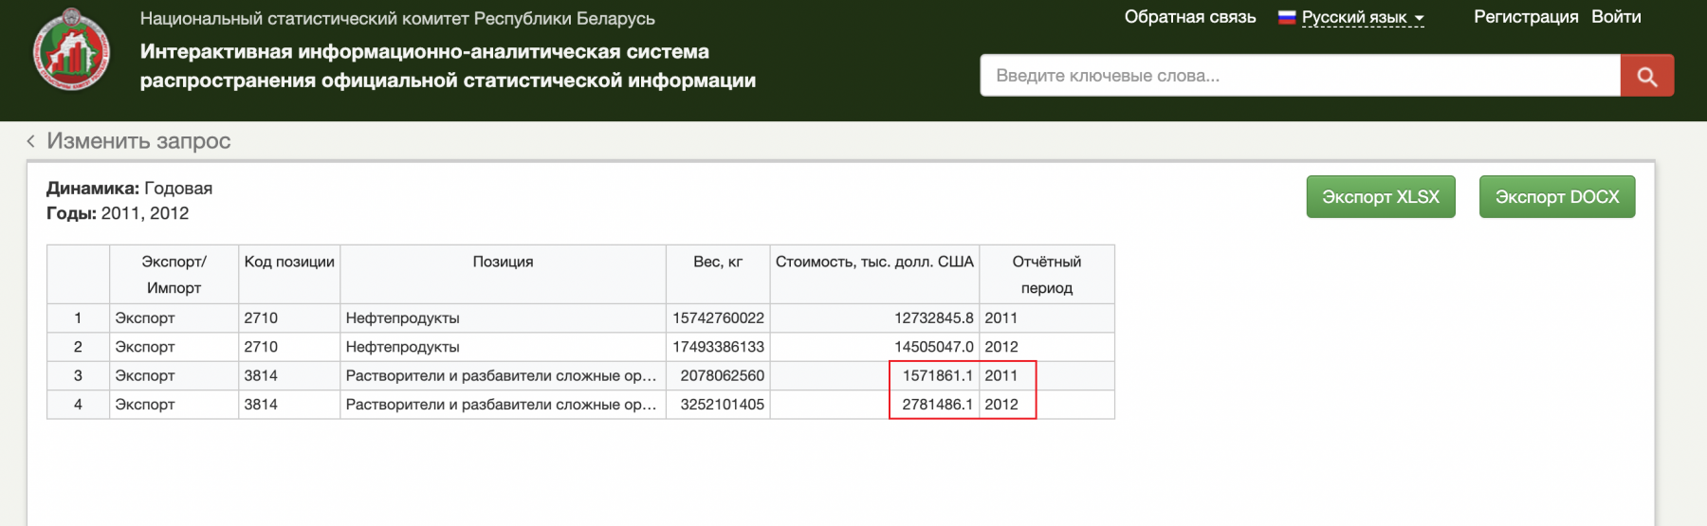The width and height of the screenshot is (1707, 526).
Task: Click the site title Интерактивная информационно-аналитическая система
Action: [x=448, y=66]
